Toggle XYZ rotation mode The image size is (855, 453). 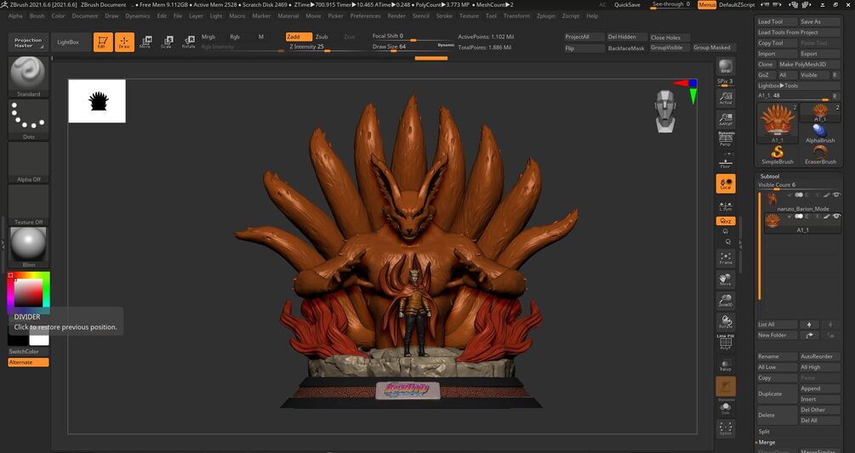[x=725, y=221]
